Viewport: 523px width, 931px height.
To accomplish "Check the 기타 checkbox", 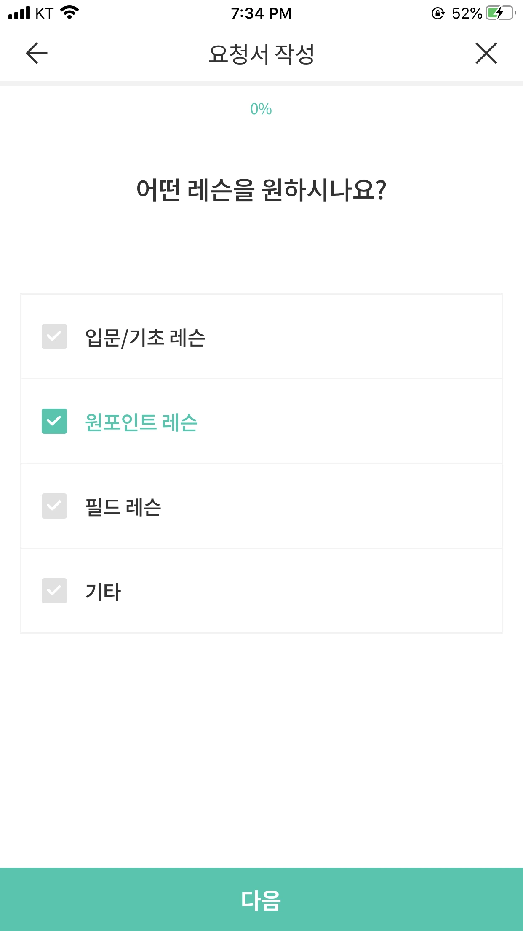I will click(x=54, y=591).
